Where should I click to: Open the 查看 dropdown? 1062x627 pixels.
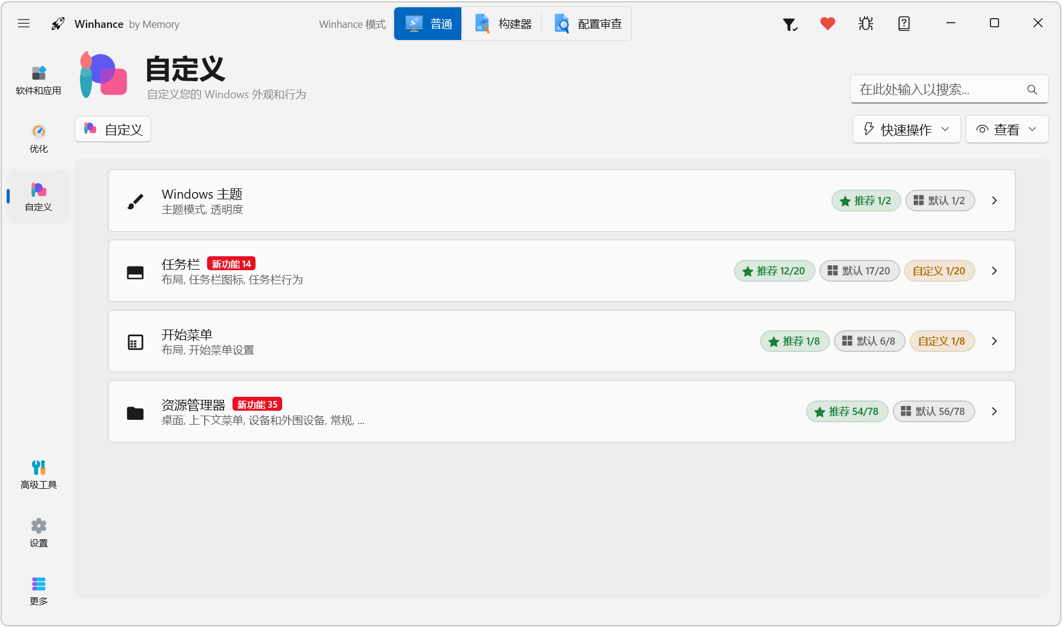1007,129
